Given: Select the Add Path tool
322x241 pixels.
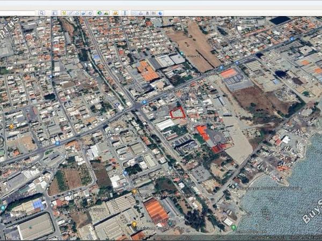Looking at the screenshot, I should pos(77,13).
